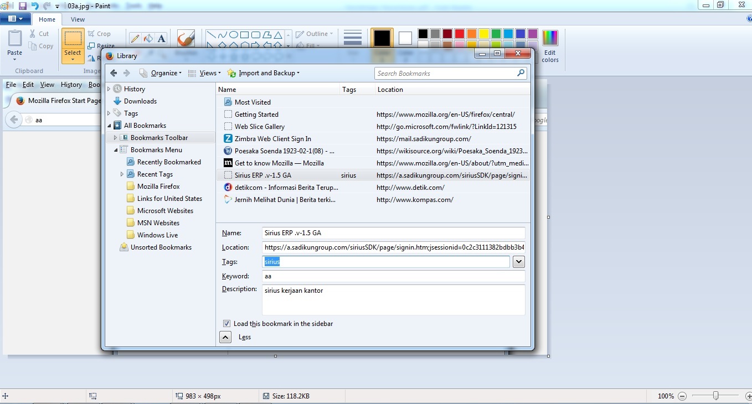Image resolution: width=752 pixels, height=404 pixels.
Task: Open the Brushes tool in Paint
Action: click(186, 39)
